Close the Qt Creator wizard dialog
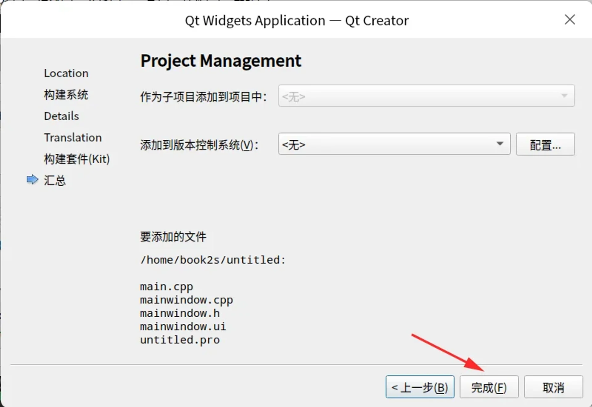Image resolution: width=592 pixels, height=407 pixels. point(569,20)
